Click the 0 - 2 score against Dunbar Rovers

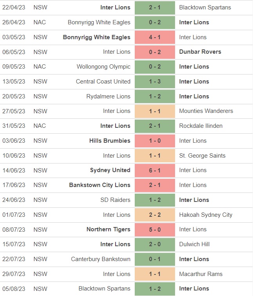(155, 52)
